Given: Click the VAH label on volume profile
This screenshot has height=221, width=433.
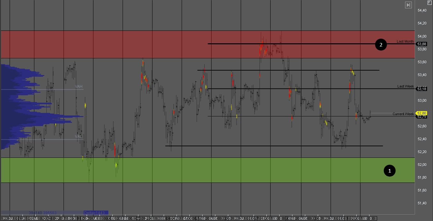Looking at the screenshot, I should point(79,87).
